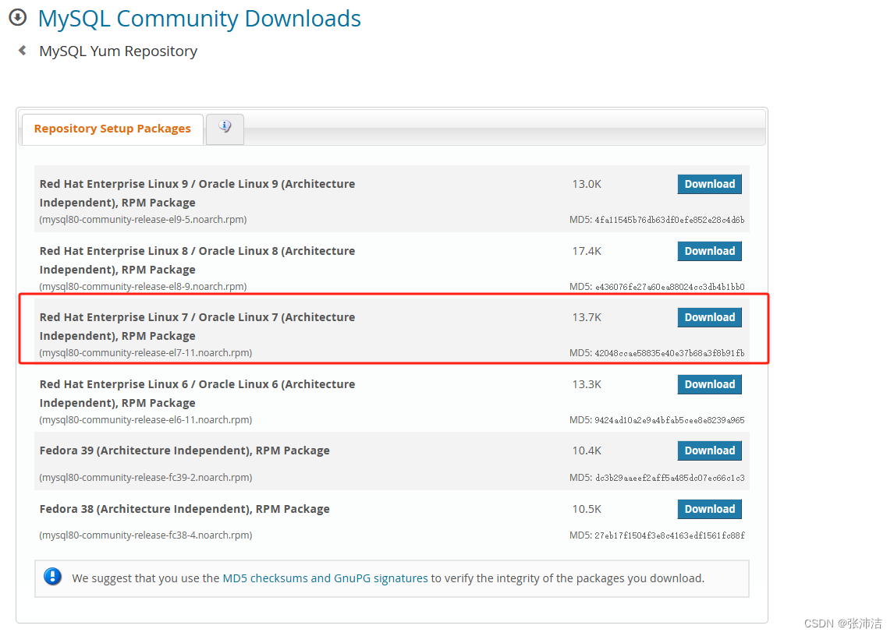Click the 13.3K file size value
This screenshot has width=894, height=636.
(x=587, y=384)
